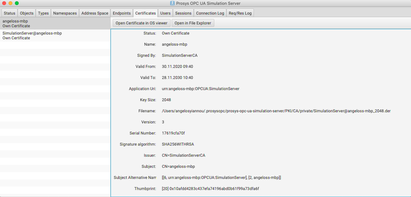
Task: Click the Name value angeloss-mbp
Action: [x=175, y=44]
